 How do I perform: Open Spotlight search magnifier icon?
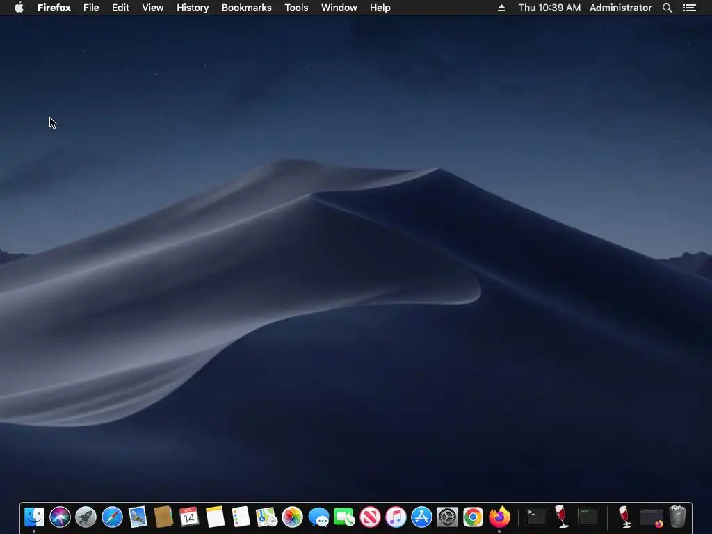pos(667,8)
